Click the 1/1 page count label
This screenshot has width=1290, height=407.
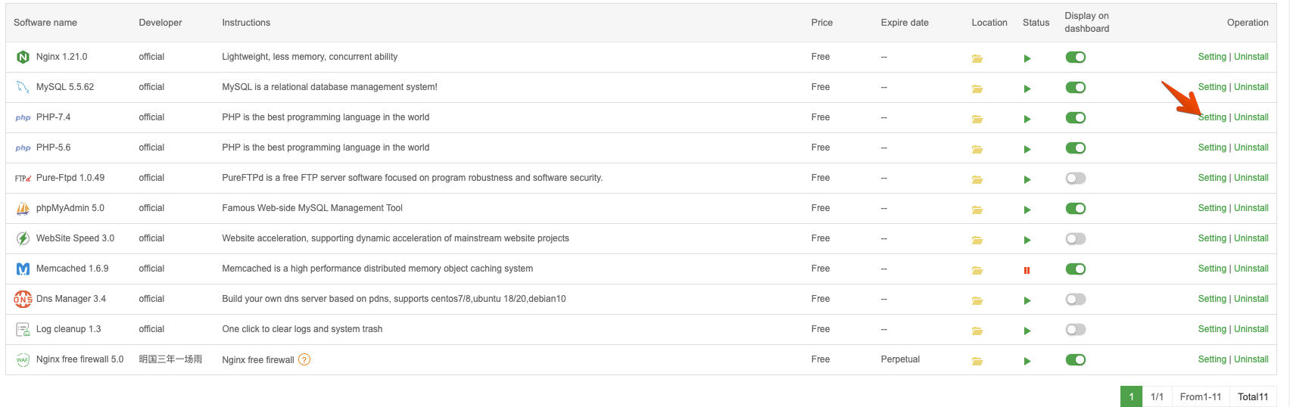(x=1157, y=396)
